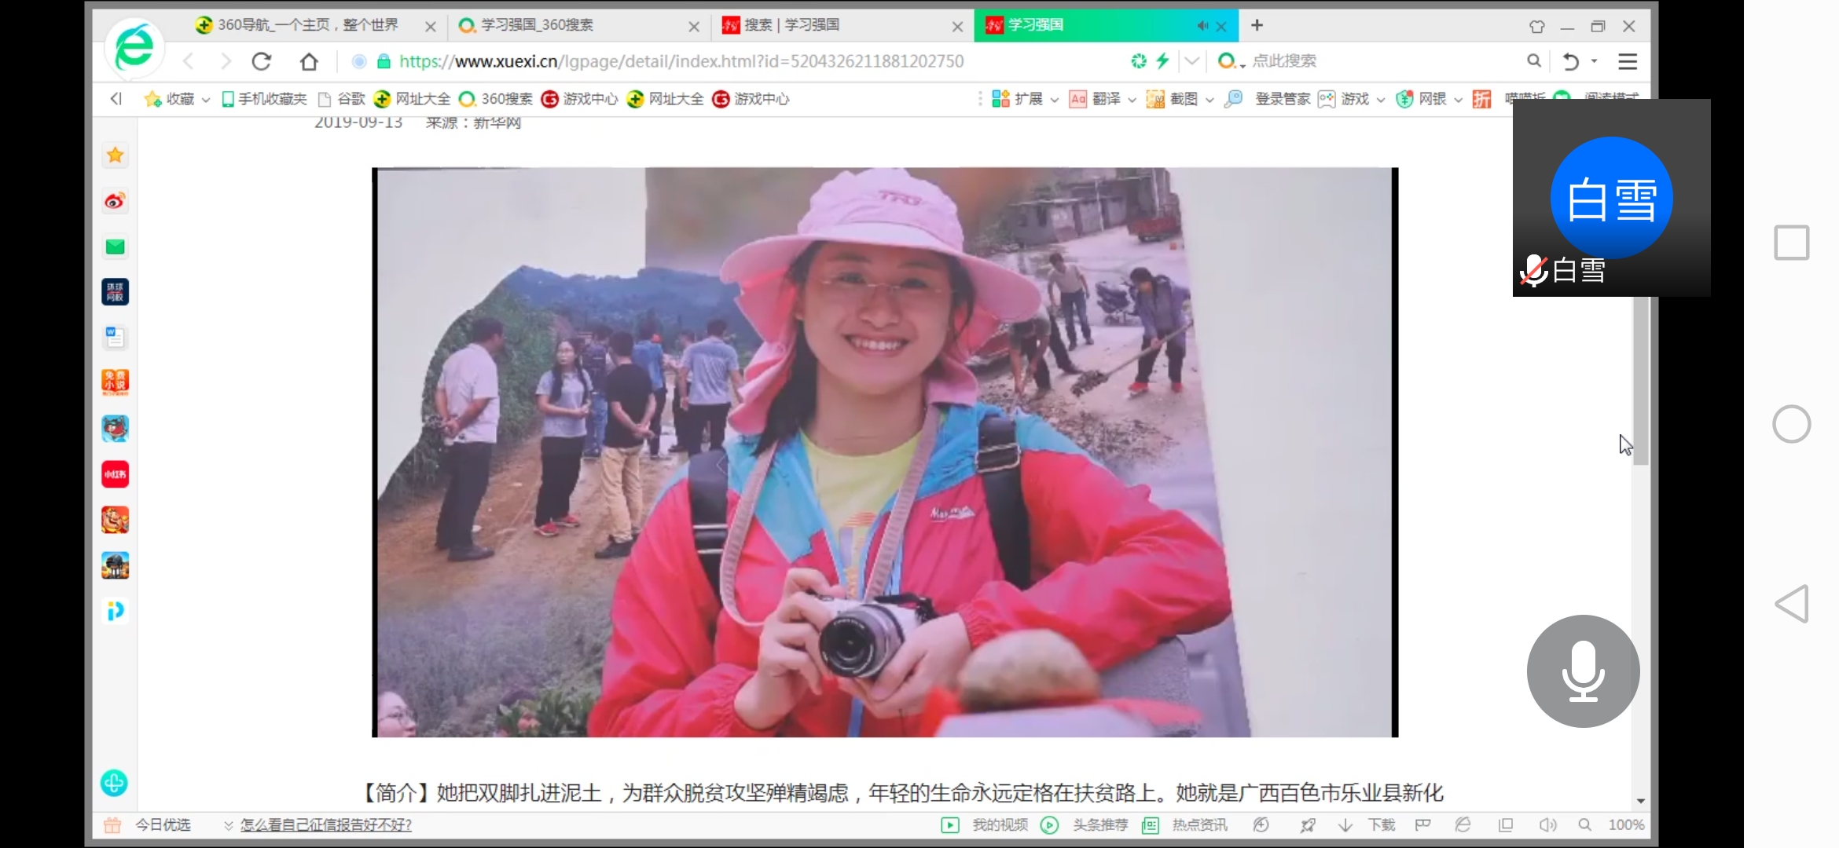Switch to 360导航 tab
This screenshot has width=1839, height=848.
coord(306,25)
